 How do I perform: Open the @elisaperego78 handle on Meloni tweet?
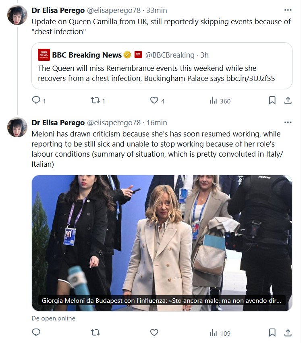point(114,122)
